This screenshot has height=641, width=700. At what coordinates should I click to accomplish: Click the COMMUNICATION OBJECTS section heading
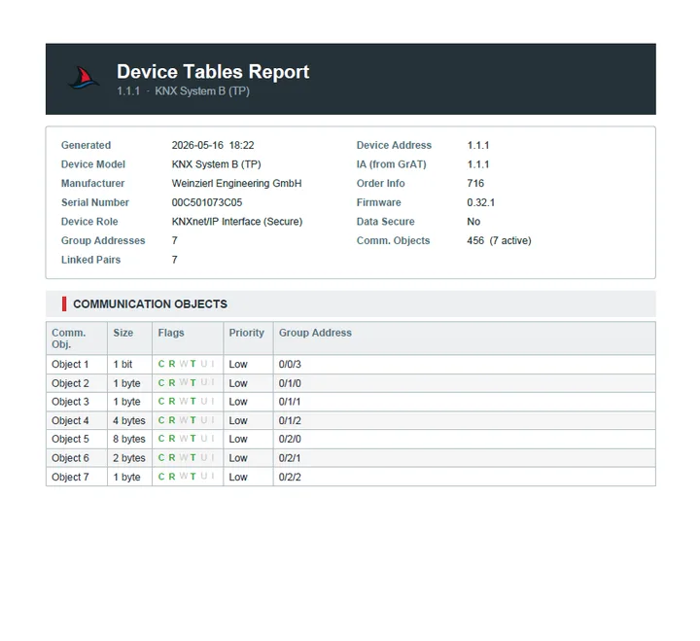click(150, 304)
